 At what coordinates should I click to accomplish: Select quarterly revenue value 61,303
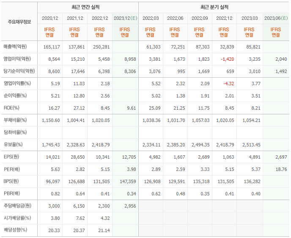pos(154,47)
